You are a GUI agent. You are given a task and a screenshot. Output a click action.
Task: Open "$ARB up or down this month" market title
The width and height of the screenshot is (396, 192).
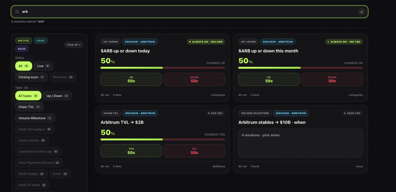268,51
